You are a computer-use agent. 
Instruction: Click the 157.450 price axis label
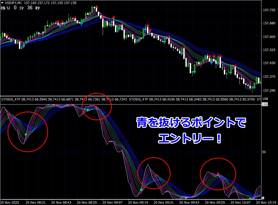269,63
